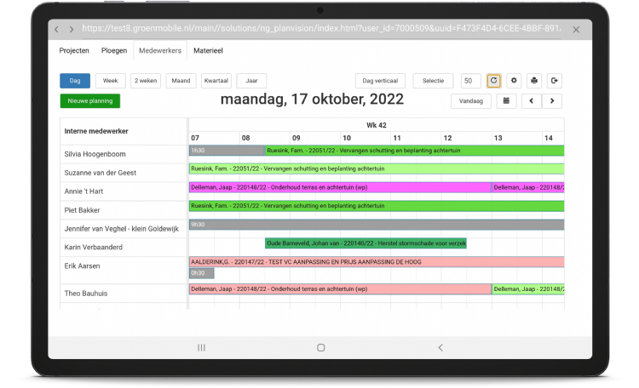Close the browser tab with X
The image size is (639, 388).
coord(575,29)
